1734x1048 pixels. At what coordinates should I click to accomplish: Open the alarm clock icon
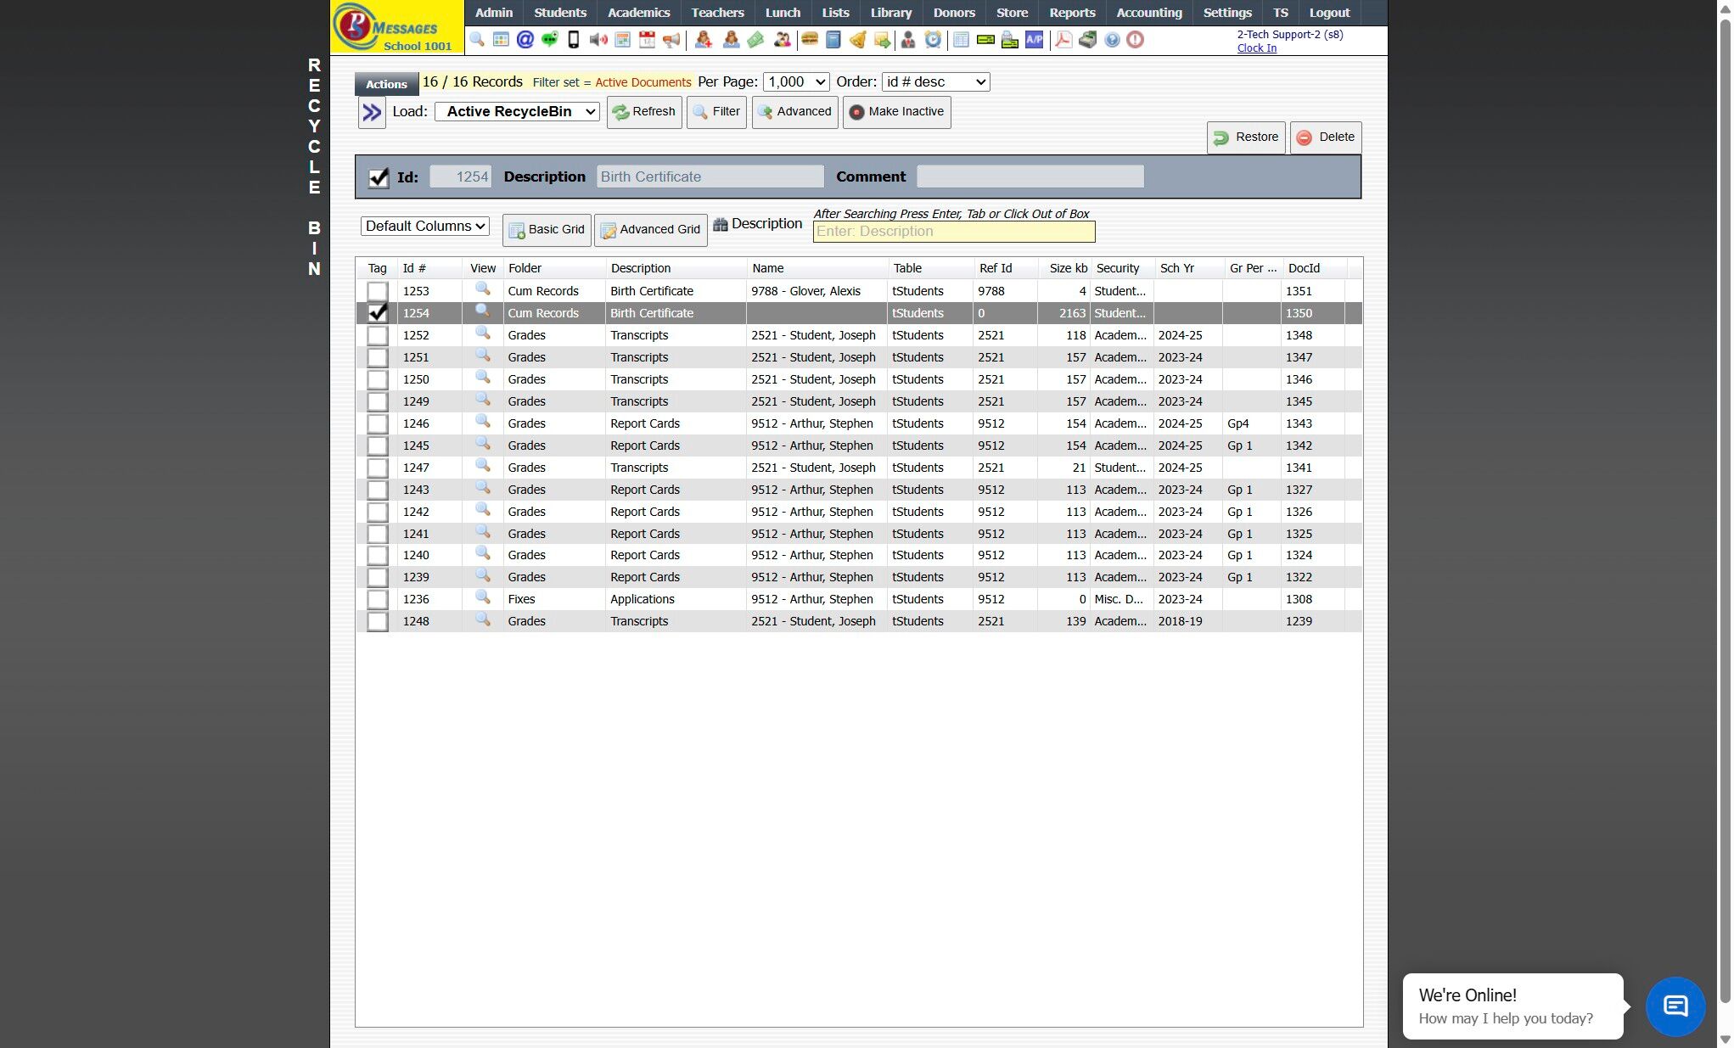(x=933, y=40)
